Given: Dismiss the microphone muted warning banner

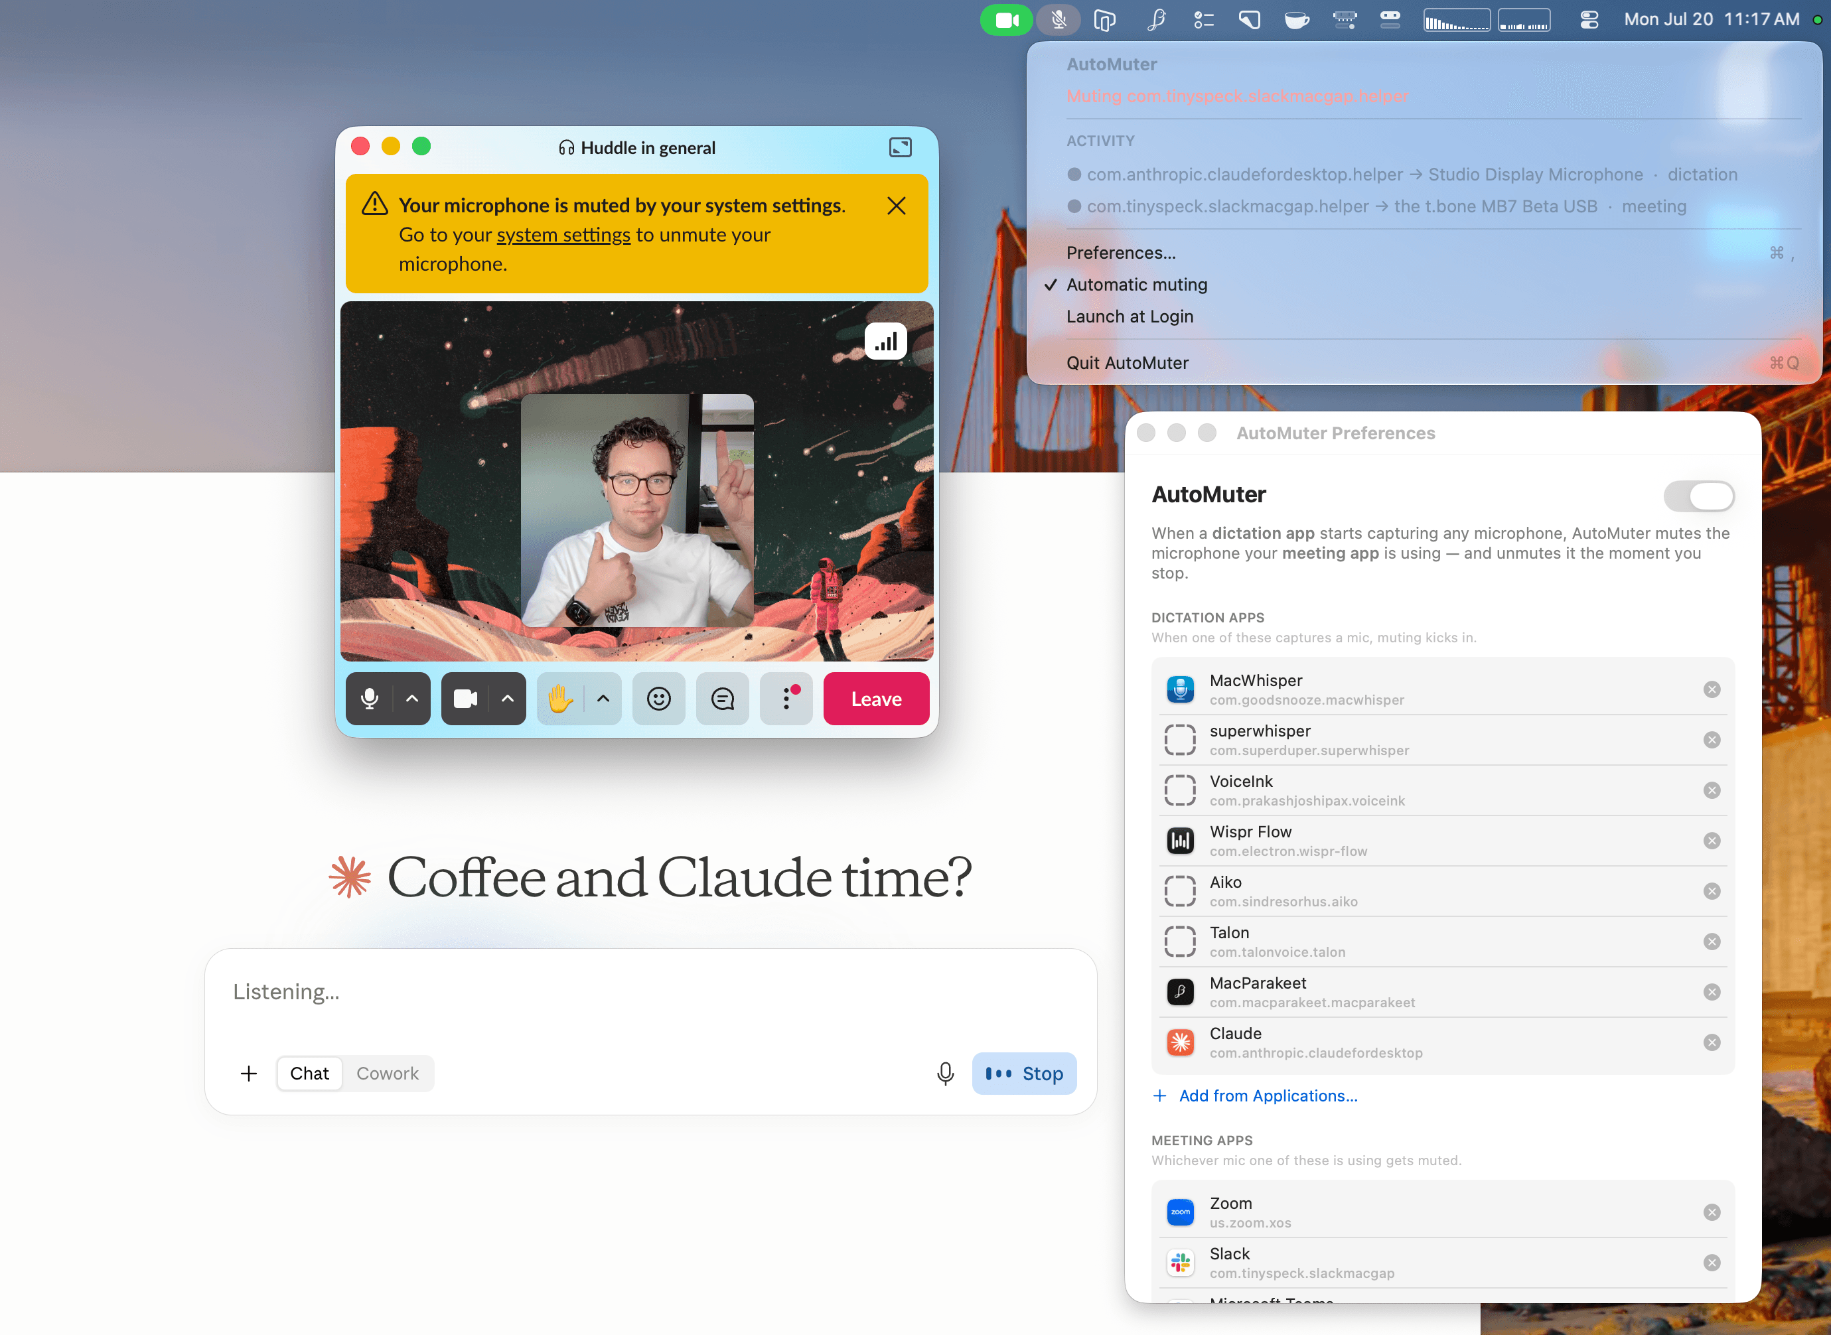Looking at the screenshot, I should coord(896,206).
